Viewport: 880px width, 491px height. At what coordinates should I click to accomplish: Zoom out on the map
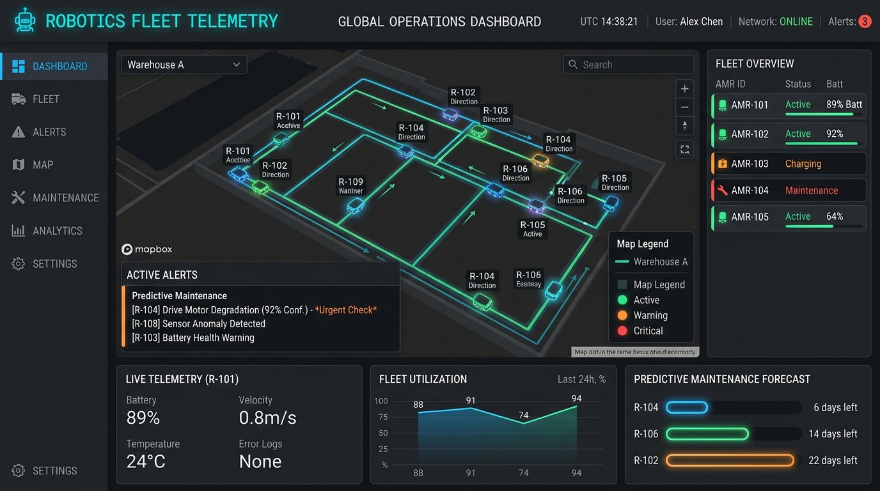tap(684, 107)
